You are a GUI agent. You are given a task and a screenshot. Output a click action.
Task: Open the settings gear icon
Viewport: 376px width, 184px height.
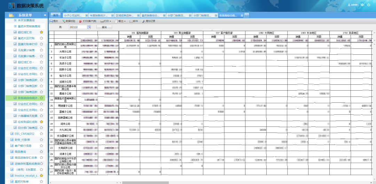pyautogui.click(x=362, y=5)
